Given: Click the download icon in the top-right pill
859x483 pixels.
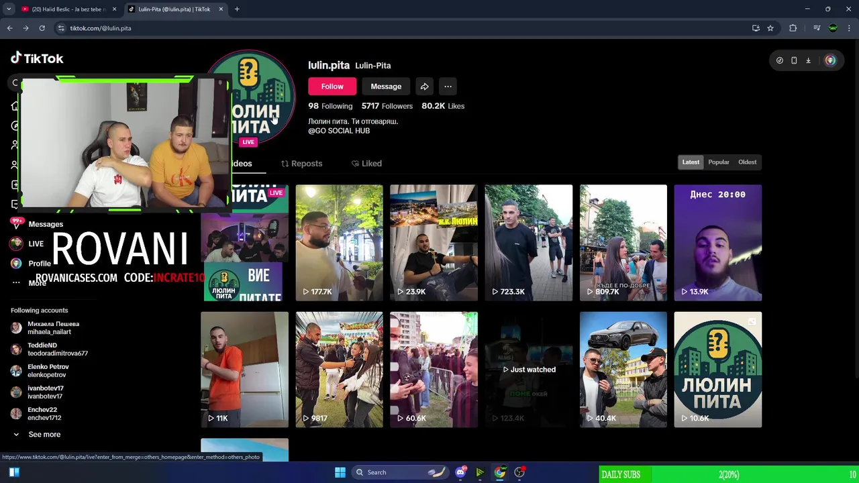Looking at the screenshot, I should pos(808,60).
